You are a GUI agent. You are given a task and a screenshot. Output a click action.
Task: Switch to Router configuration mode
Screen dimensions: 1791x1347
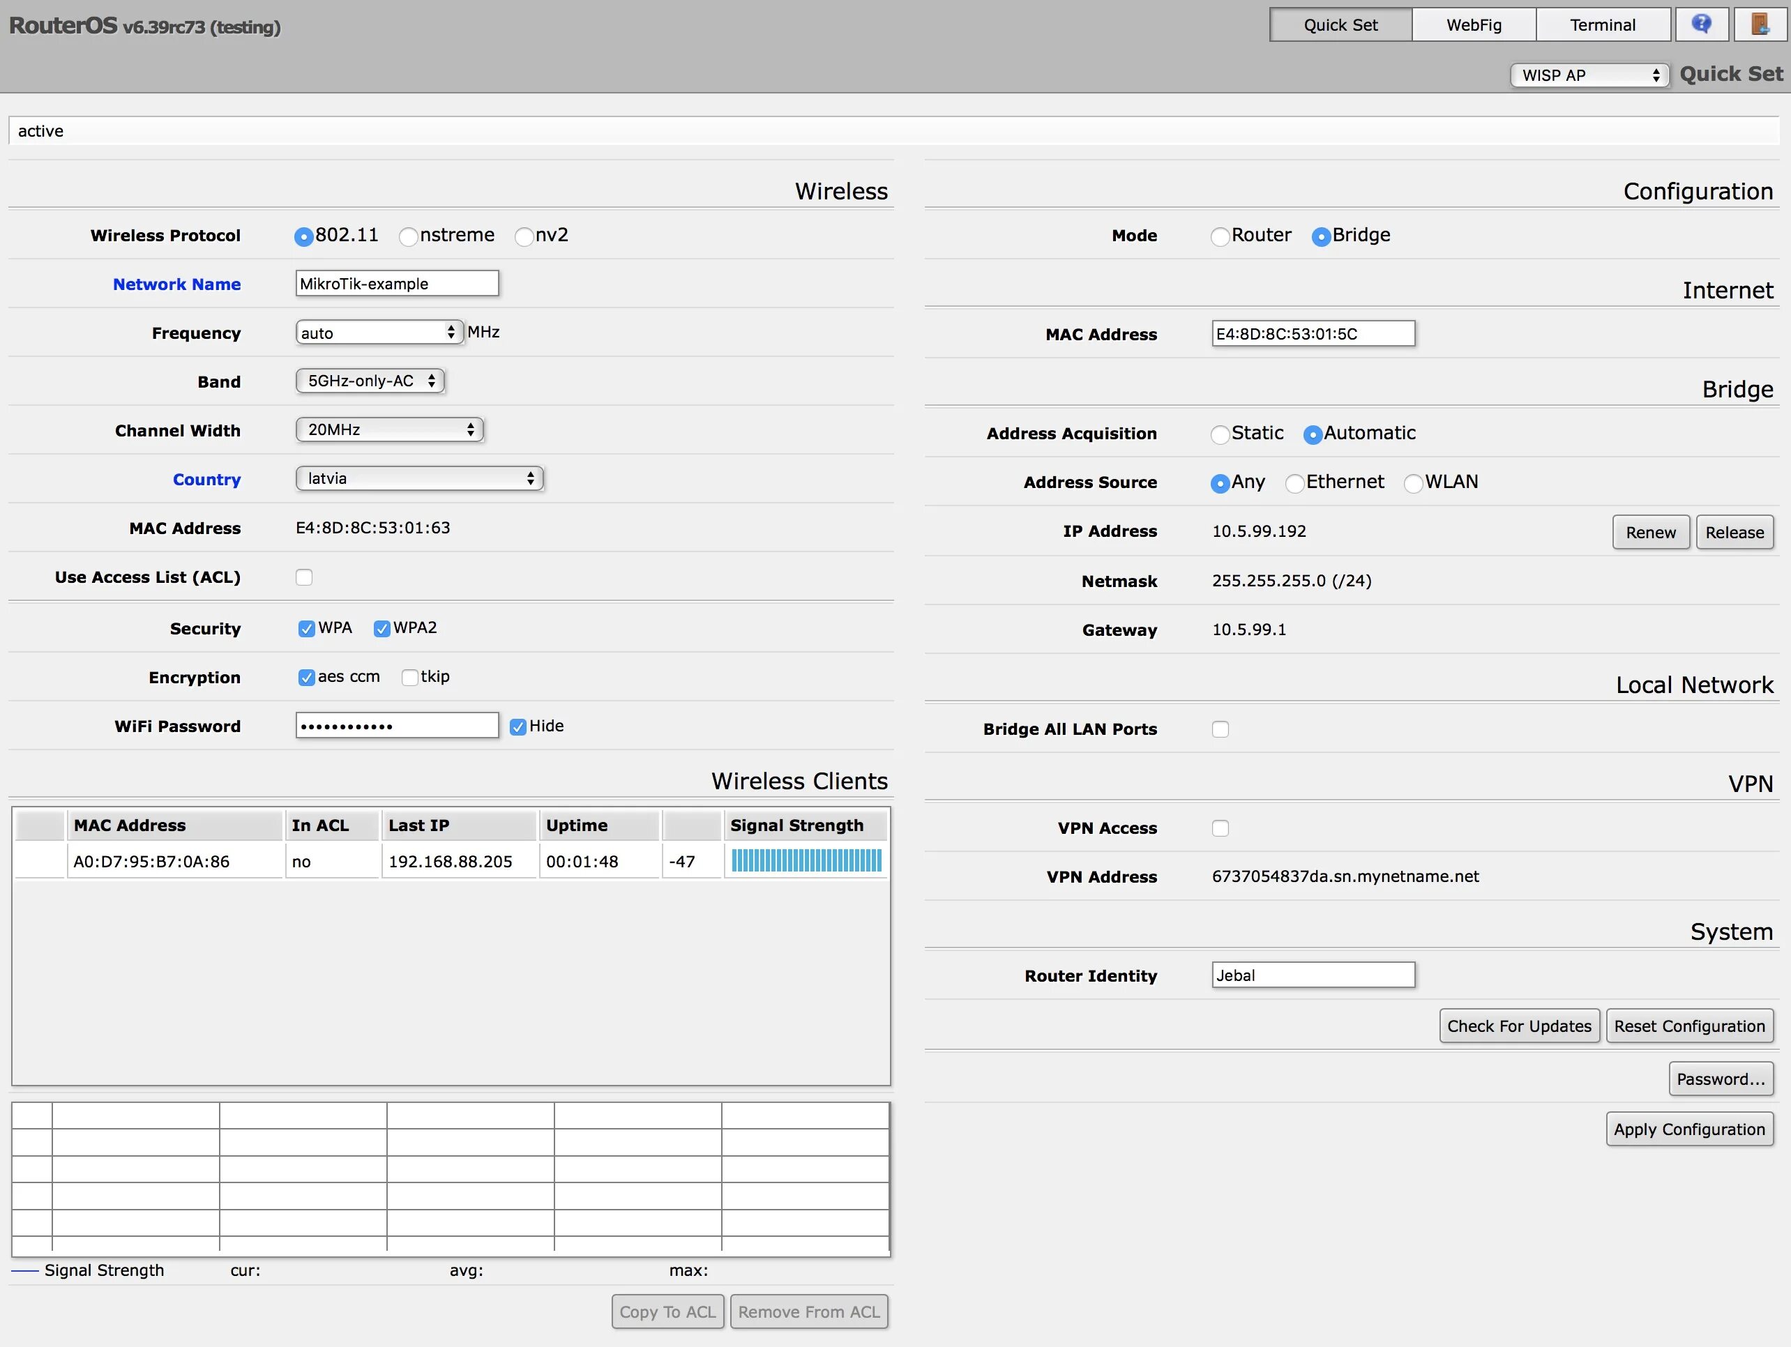pyautogui.click(x=1220, y=235)
